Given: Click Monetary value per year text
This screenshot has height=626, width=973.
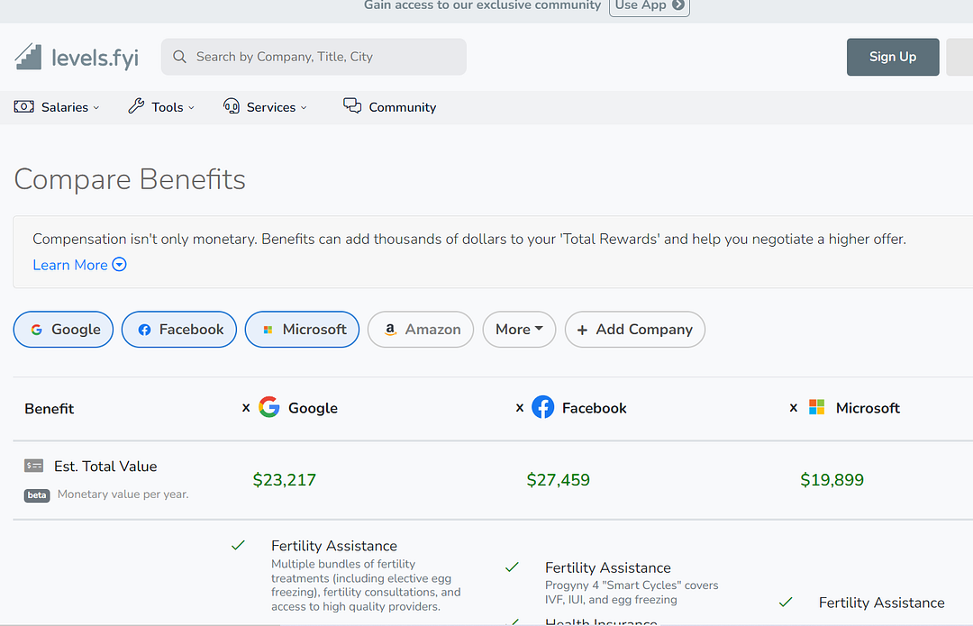Looking at the screenshot, I should coord(123,494).
